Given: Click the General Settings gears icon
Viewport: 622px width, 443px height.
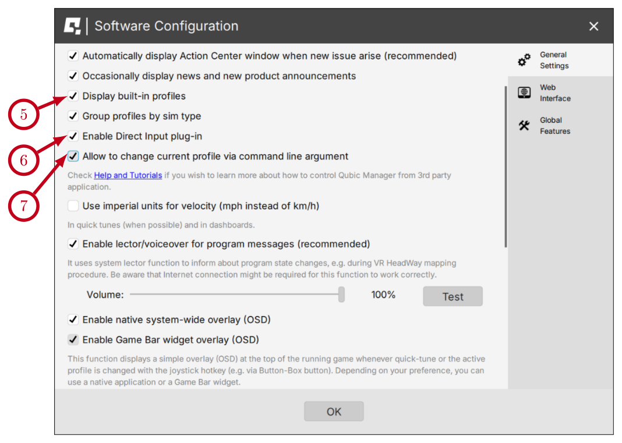Looking at the screenshot, I should pyautogui.click(x=524, y=60).
